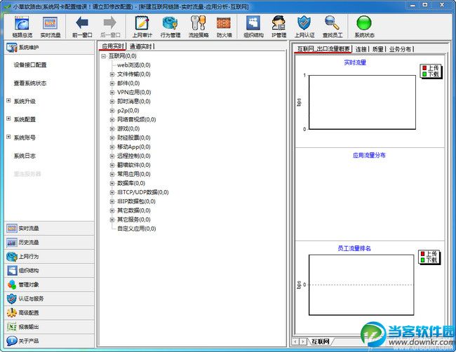Select 互联网_出口流量概要 tab
This screenshot has width=456, height=352.
point(323,49)
